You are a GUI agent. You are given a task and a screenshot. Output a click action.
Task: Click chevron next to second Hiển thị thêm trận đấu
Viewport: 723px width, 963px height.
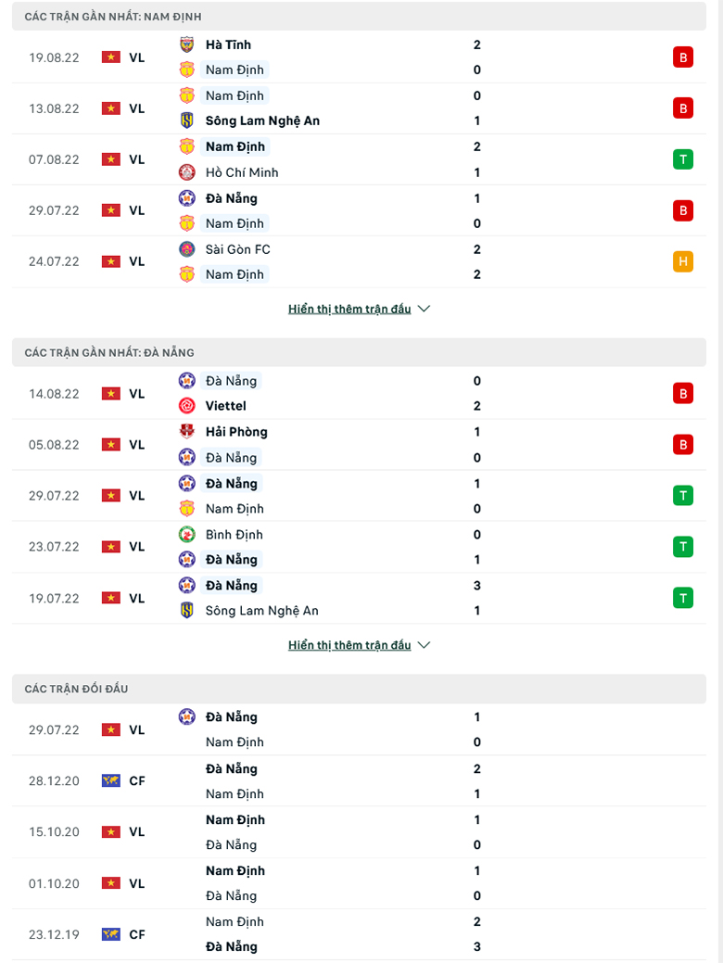[x=424, y=645]
